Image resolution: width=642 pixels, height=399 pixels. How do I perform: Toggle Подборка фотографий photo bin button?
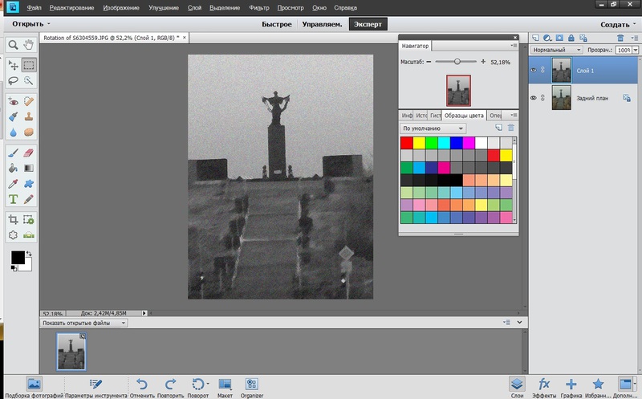(x=35, y=387)
